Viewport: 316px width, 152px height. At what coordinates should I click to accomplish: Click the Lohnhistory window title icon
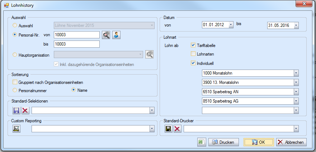(6, 5)
